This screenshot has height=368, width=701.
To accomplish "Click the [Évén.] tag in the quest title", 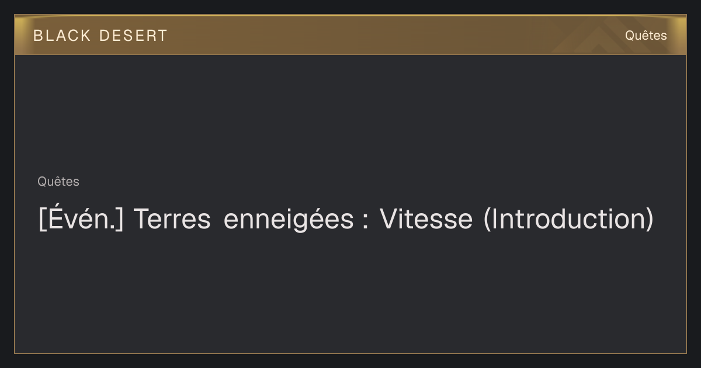I will [81, 219].
